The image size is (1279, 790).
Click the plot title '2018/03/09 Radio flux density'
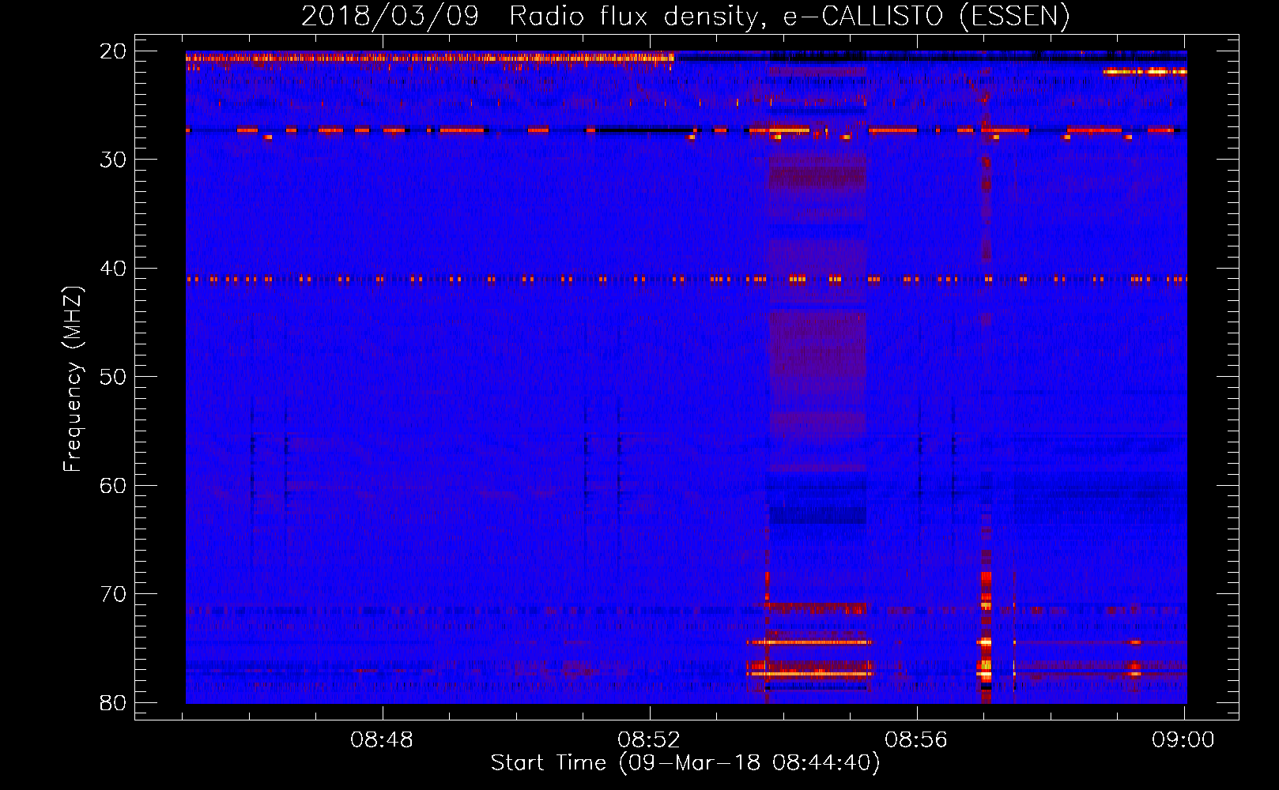click(533, 16)
